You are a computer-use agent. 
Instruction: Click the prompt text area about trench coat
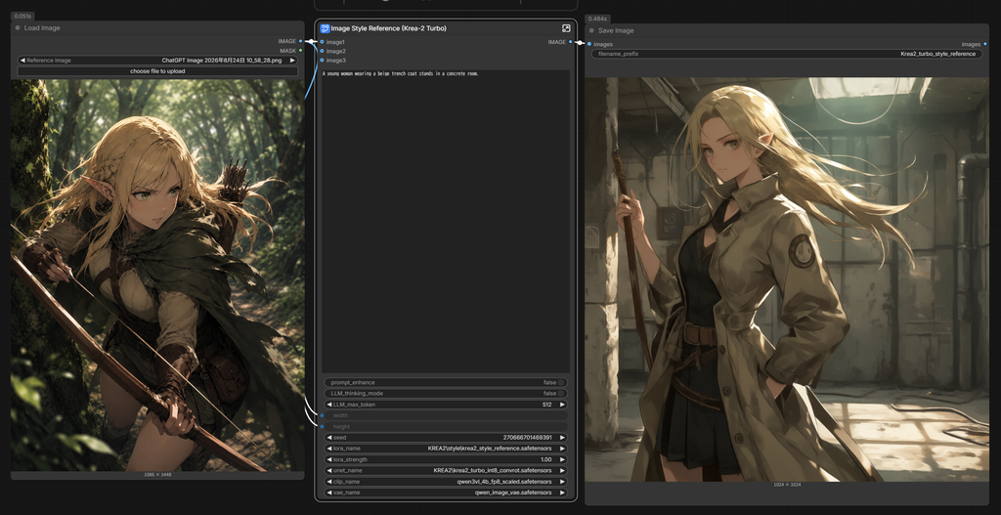click(x=446, y=221)
